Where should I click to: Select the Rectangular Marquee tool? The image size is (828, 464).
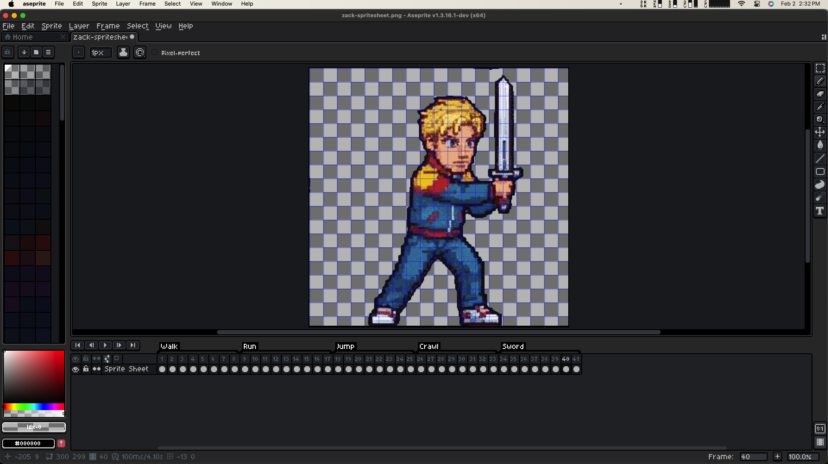coord(820,68)
